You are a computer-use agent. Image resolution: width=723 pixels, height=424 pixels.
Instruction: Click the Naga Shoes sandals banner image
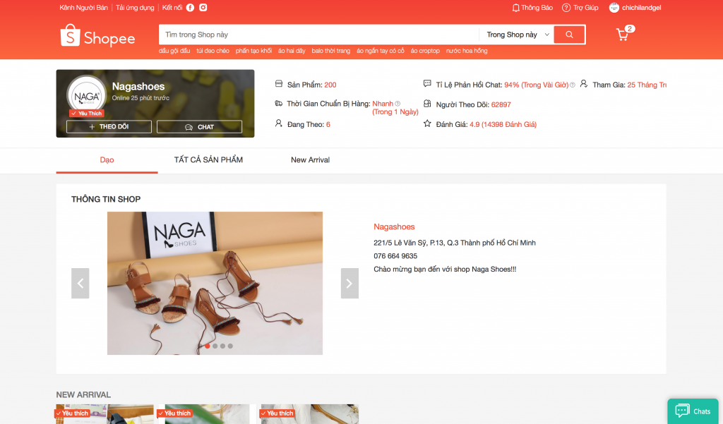point(215,283)
